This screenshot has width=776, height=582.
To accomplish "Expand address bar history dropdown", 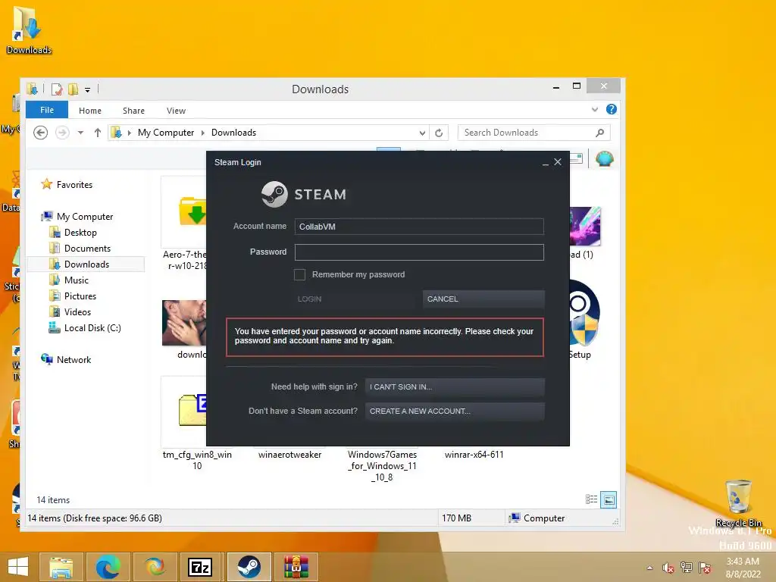I will [422, 133].
